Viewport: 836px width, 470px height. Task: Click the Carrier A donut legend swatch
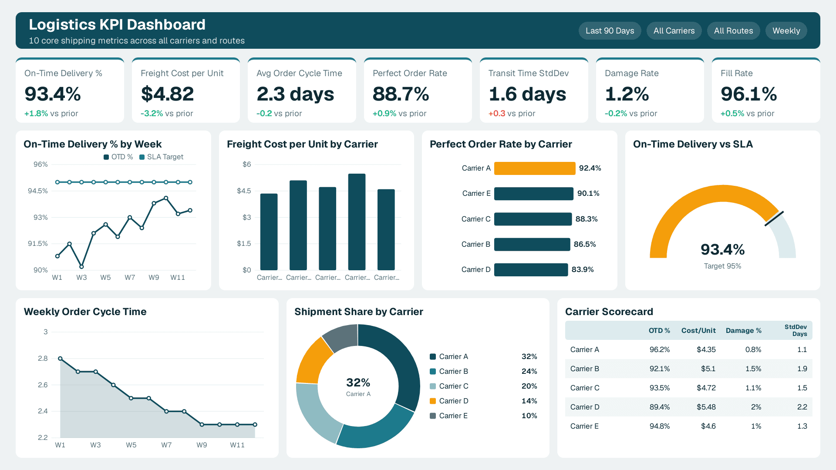click(433, 357)
